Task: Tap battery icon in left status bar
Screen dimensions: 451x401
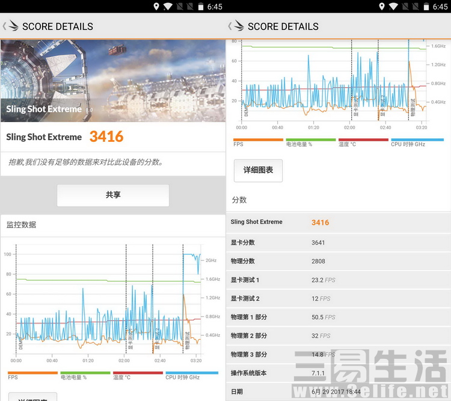Action: coord(198,7)
